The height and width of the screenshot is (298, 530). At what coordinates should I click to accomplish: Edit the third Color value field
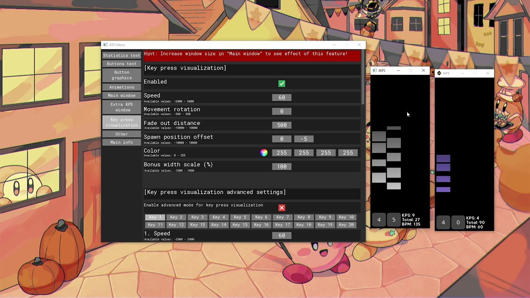point(326,153)
